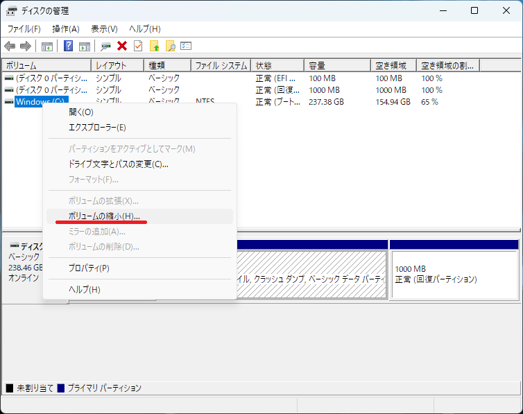Click the disk connect toolbar icon
Screen dimensions: 523x414
(x=106, y=46)
